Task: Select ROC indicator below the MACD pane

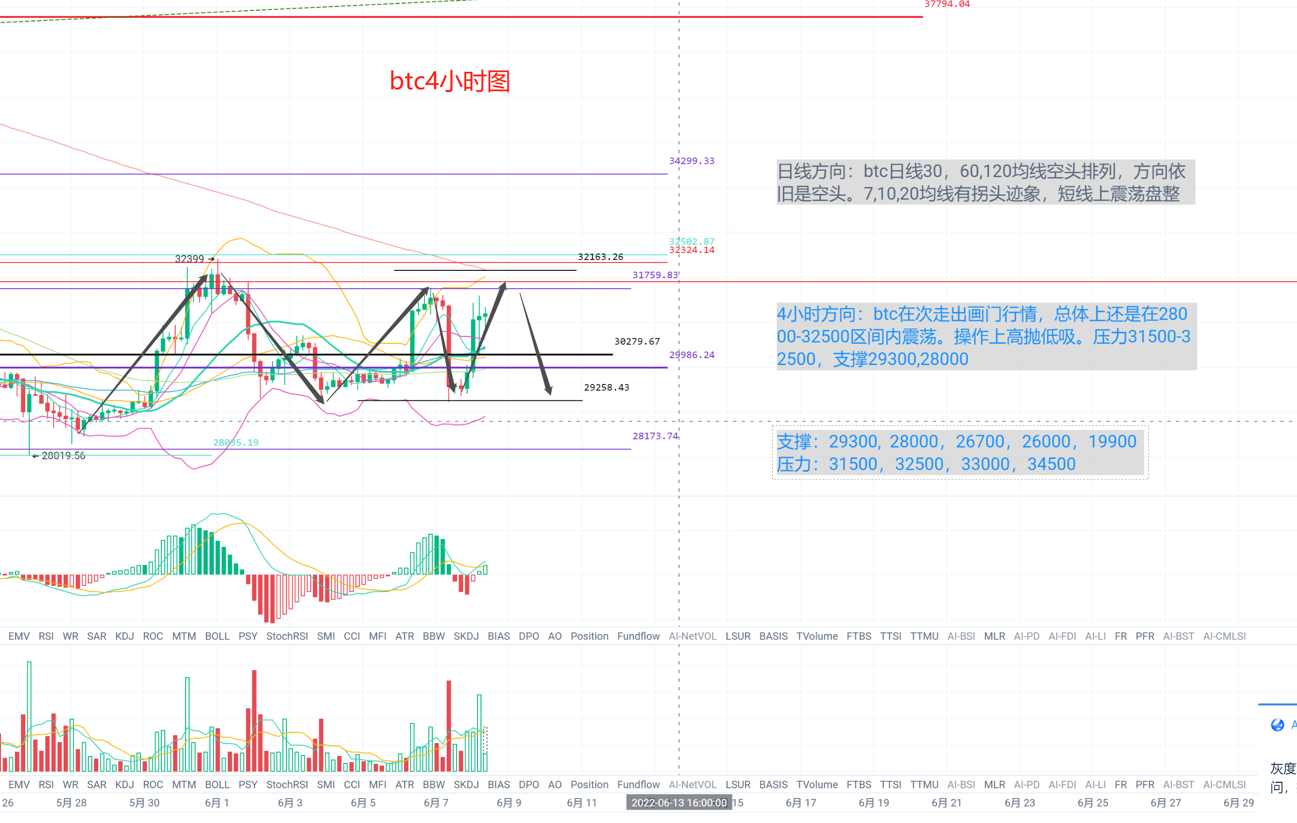Action: tap(153, 636)
